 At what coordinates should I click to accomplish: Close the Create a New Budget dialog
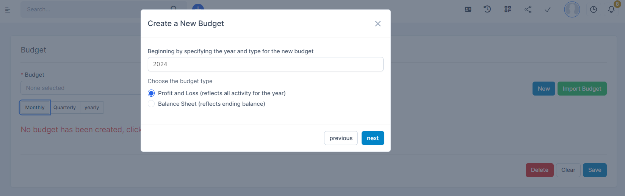pyautogui.click(x=378, y=24)
